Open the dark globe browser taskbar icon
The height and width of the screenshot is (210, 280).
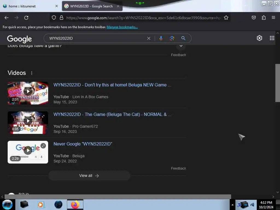coord(59,205)
